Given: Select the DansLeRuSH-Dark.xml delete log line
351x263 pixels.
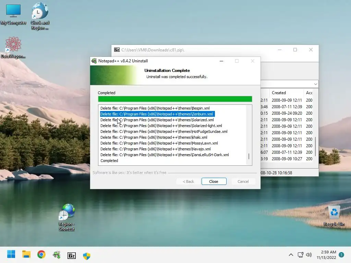Looking at the screenshot, I should (165, 155).
